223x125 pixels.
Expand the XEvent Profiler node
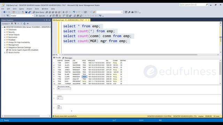(x=5, y=52)
